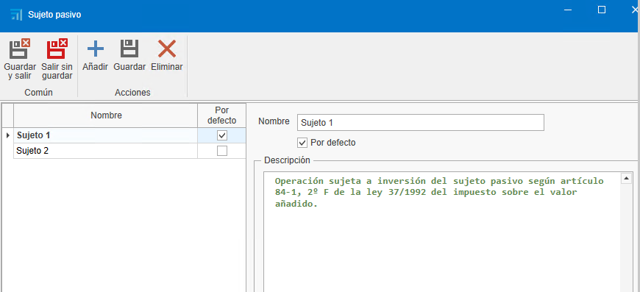Click the Por defecto column header
640x292 pixels.
coord(221,115)
